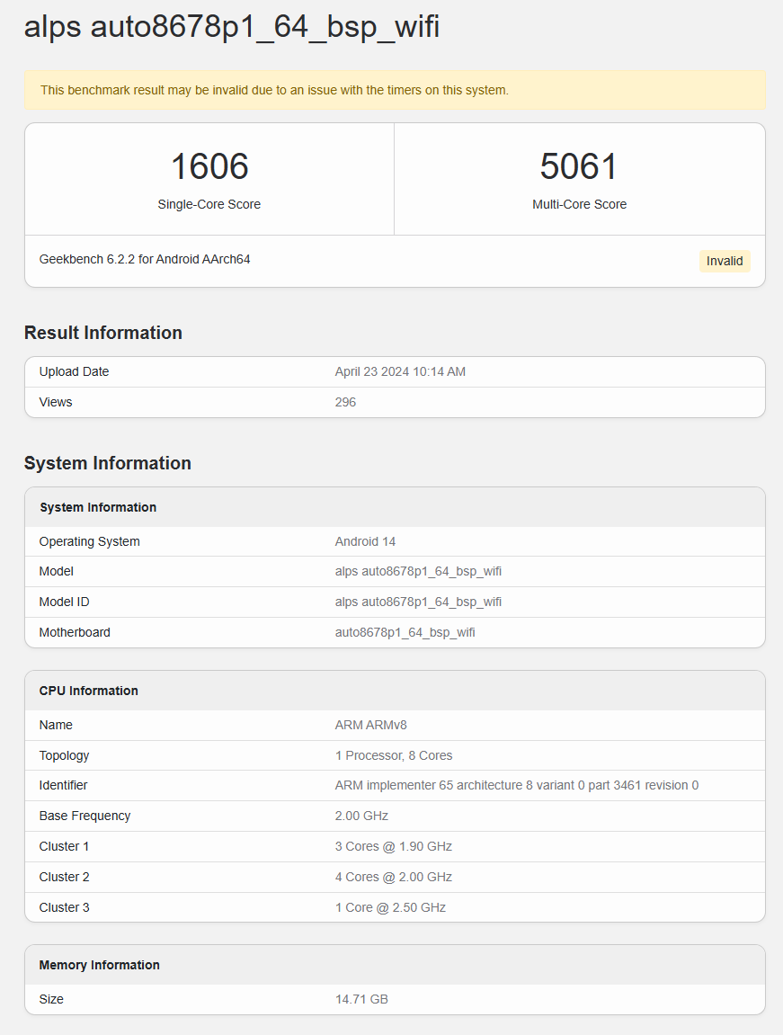
Task: Click the Memory Information table header
Action: pyautogui.click(x=99, y=965)
